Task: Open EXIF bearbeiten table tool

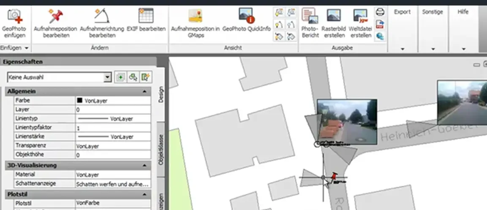Action: [146, 16]
